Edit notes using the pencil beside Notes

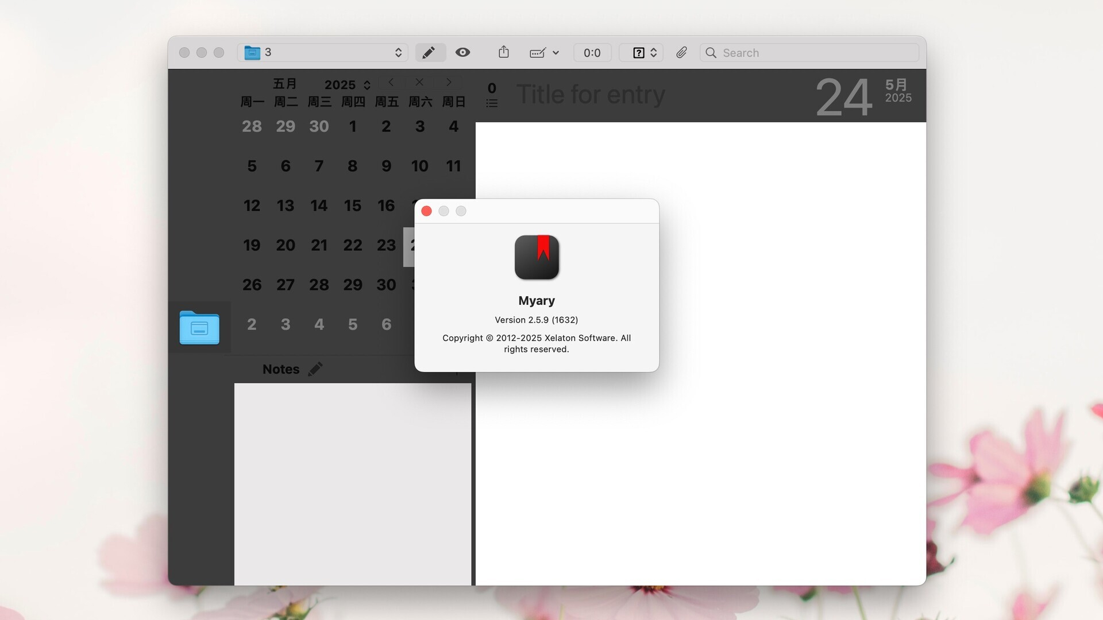point(315,369)
